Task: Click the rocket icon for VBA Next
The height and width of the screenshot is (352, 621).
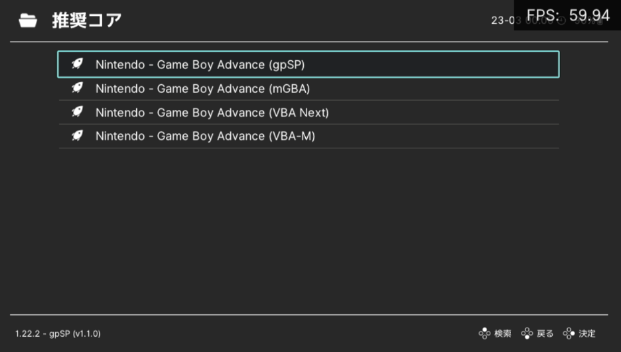Action: (x=77, y=112)
